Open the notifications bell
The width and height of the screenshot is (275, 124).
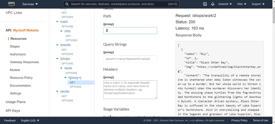pos(213,4)
